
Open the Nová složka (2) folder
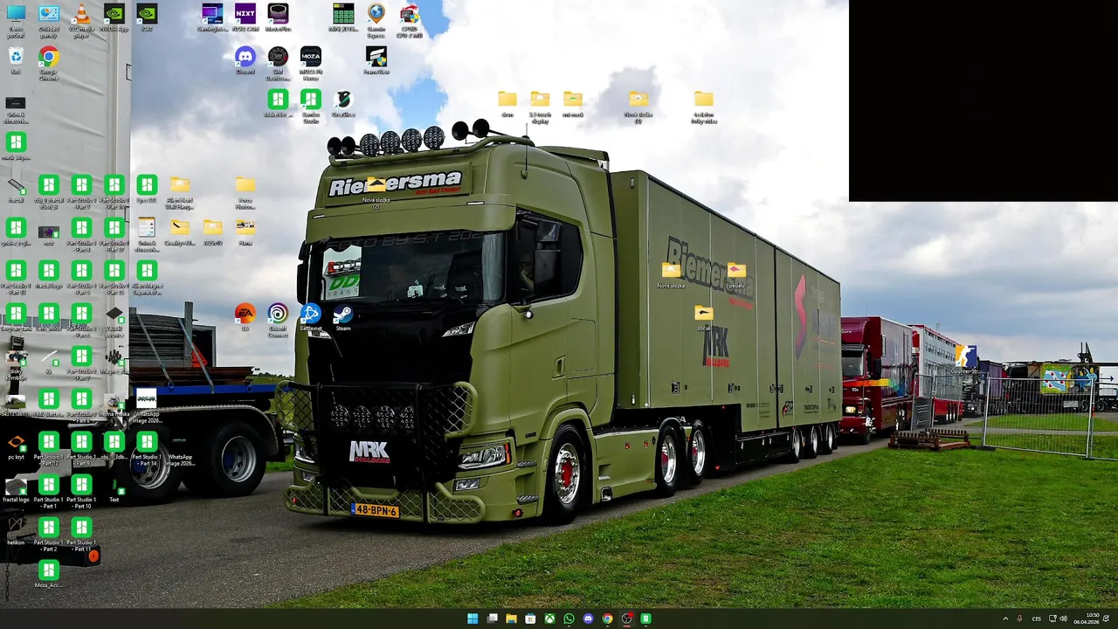click(x=376, y=192)
